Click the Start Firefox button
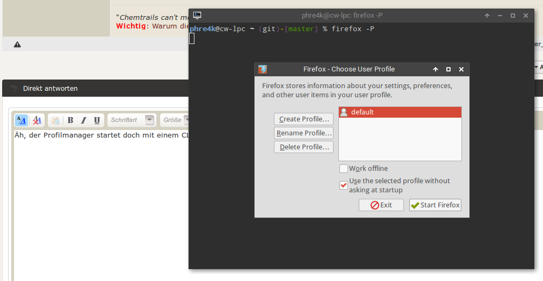 pyautogui.click(x=435, y=205)
